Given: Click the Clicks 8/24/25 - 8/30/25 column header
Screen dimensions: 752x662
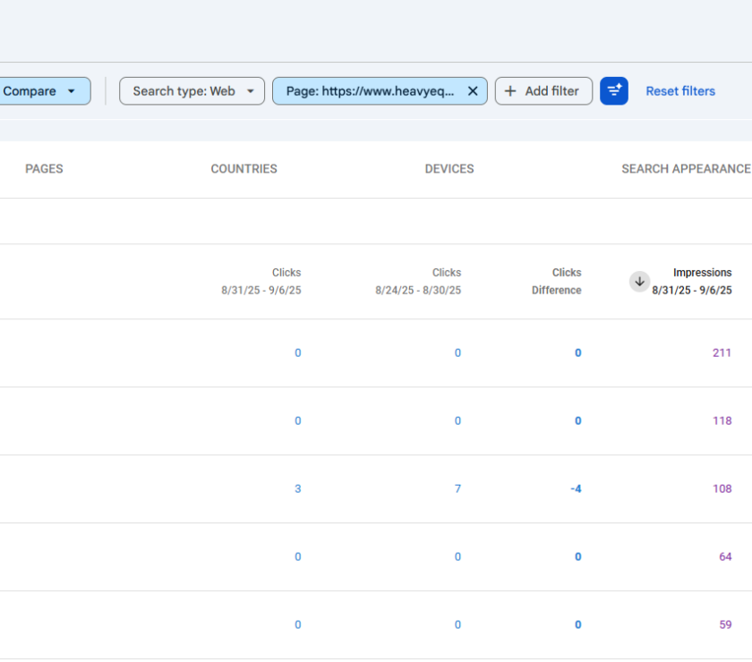Looking at the screenshot, I should point(418,282).
